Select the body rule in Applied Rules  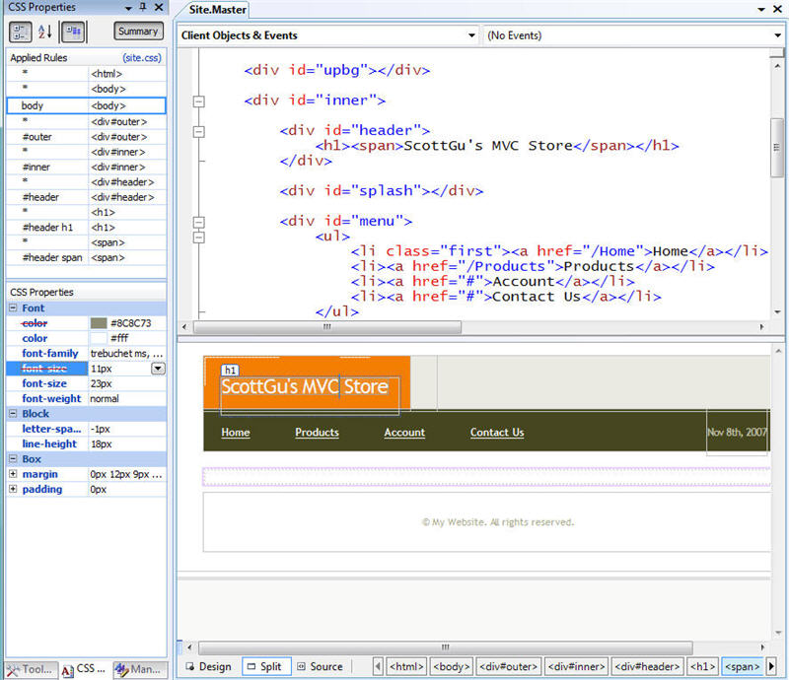click(86, 105)
